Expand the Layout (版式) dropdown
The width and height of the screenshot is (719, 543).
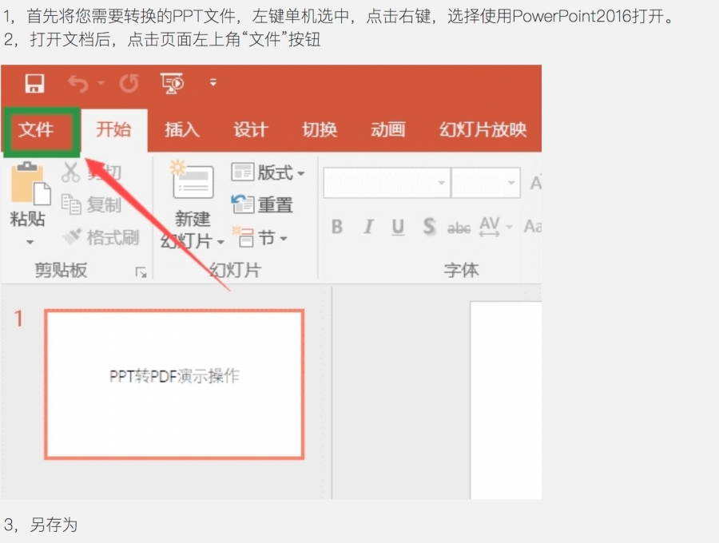[x=268, y=172]
